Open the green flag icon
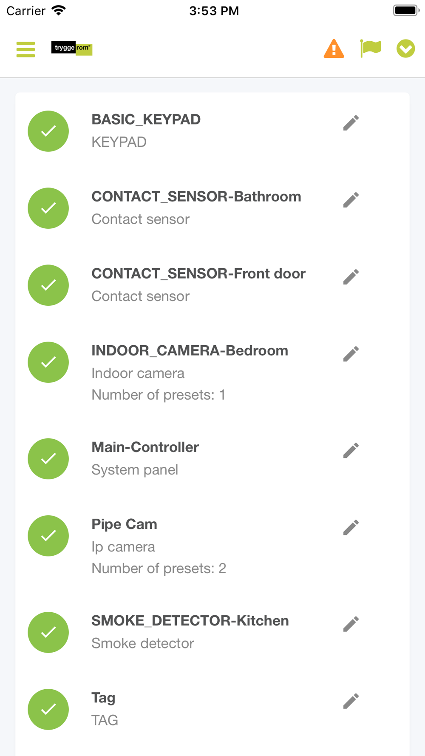425x756 pixels. pos(370,48)
